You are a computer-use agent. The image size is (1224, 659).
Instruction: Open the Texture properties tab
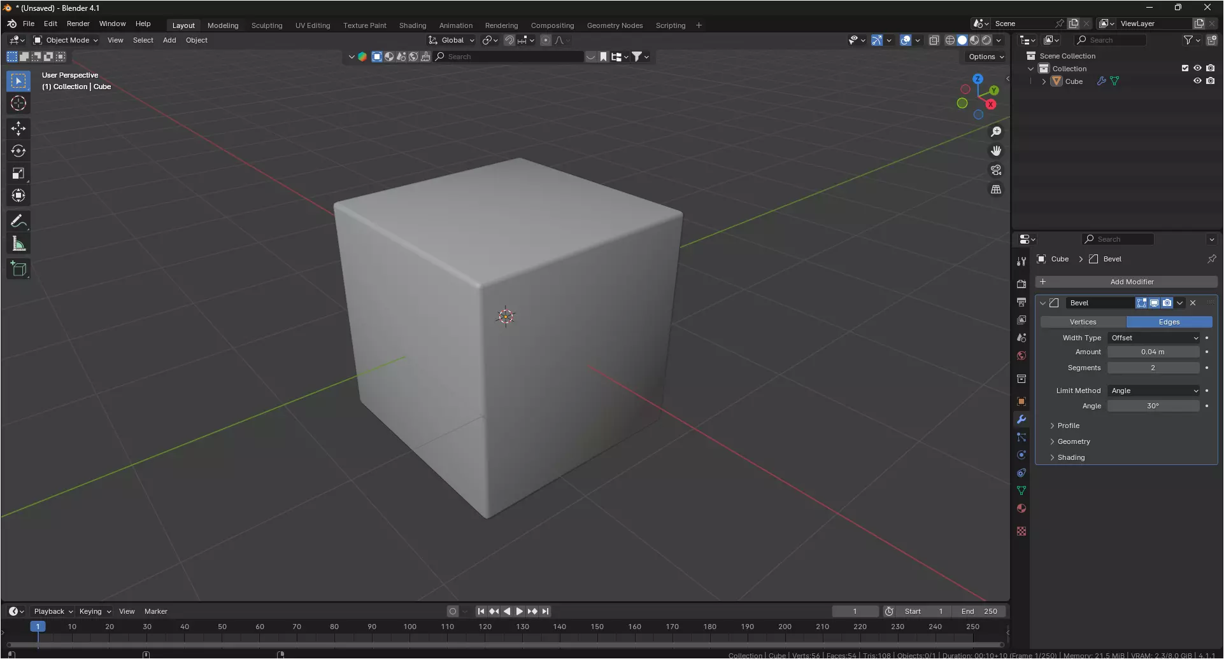[1021, 531]
